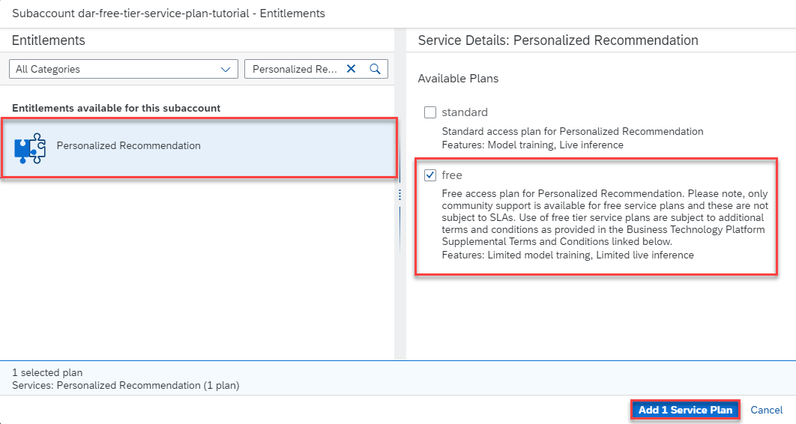796x424 pixels.
Task: Click the 'standard' plan label
Action: (465, 112)
